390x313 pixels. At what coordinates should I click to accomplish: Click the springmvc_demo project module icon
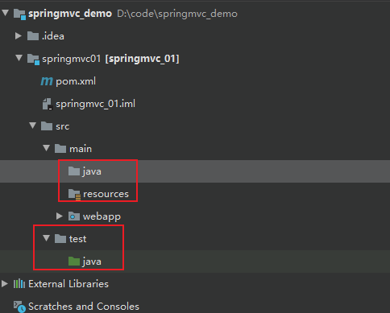[x=19, y=14]
